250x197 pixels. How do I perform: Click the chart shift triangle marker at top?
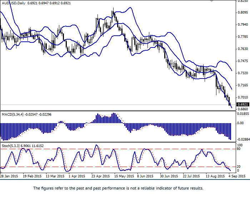pos(211,1)
